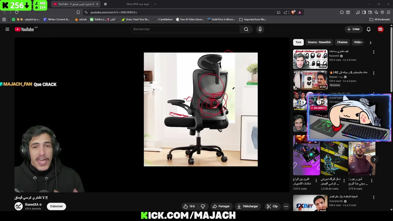The height and width of the screenshot is (221, 393).
Task: Open options for the 125 k vues short
Action: [316, 181]
